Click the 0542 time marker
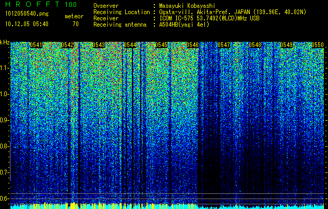The width and height of the screenshot is (328, 209). (x=67, y=45)
